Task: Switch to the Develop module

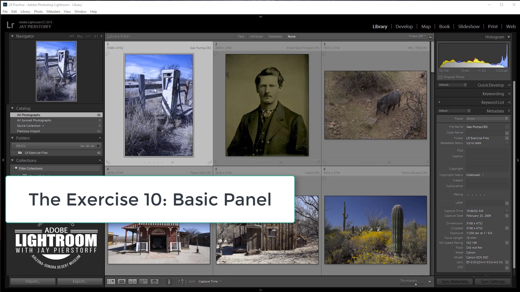Action: [404, 26]
